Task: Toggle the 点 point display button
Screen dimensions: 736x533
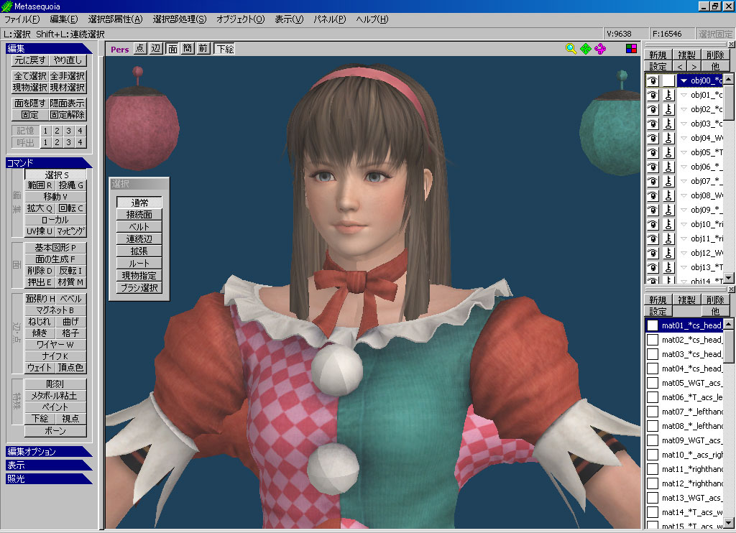Action: coord(140,48)
